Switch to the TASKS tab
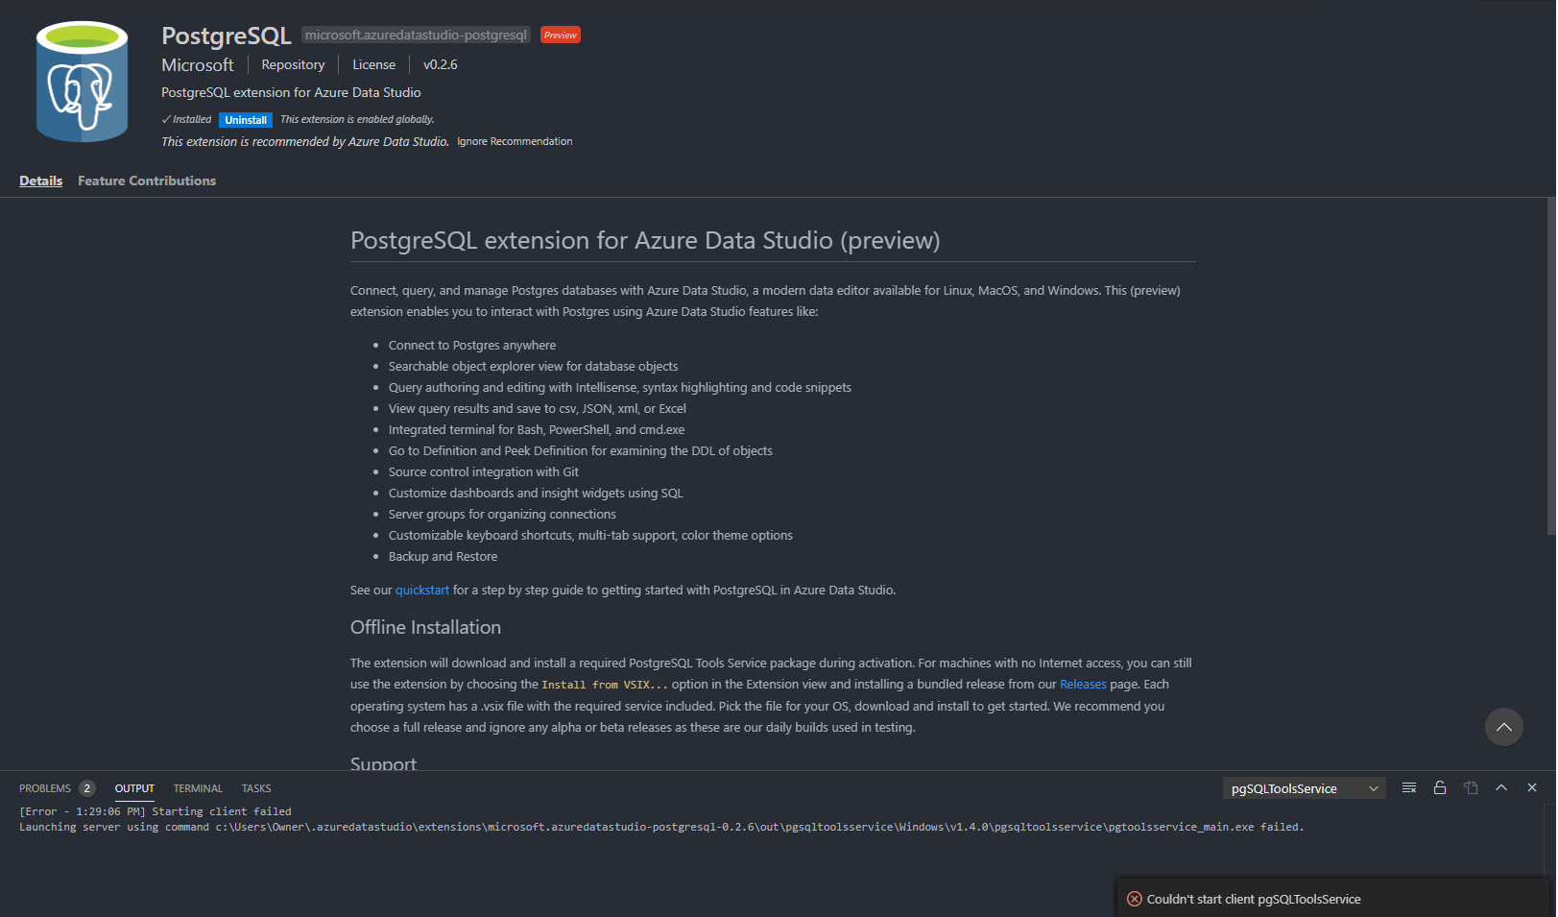Image resolution: width=1558 pixels, height=917 pixels. pos(255,788)
